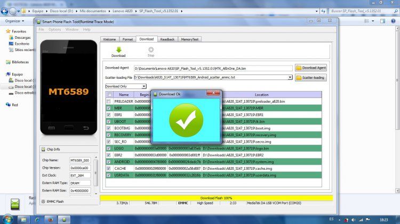This screenshot has height=224, width=400.
Task: Click the Location column header
Action: coord(262,95)
